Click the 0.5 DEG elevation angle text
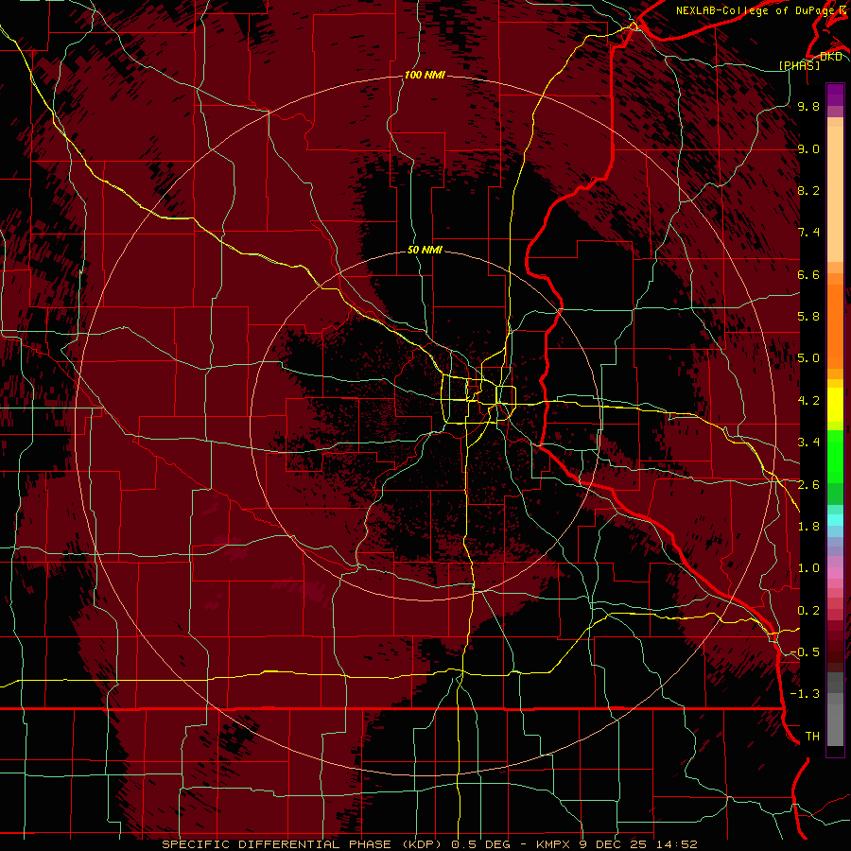851x851 pixels. point(481,844)
